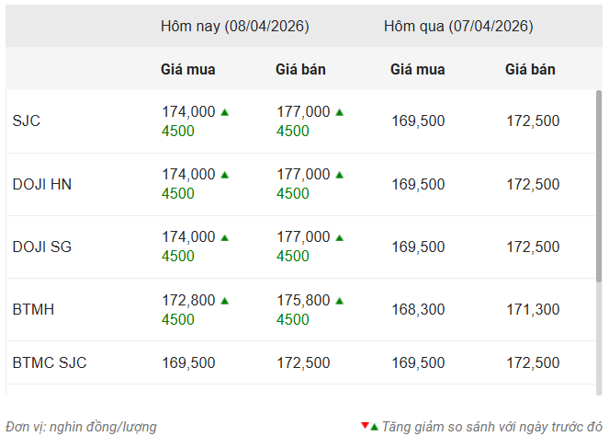The width and height of the screenshot is (609, 448).
Task: Click the red down arrow in the legend
Action: pos(365,426)
